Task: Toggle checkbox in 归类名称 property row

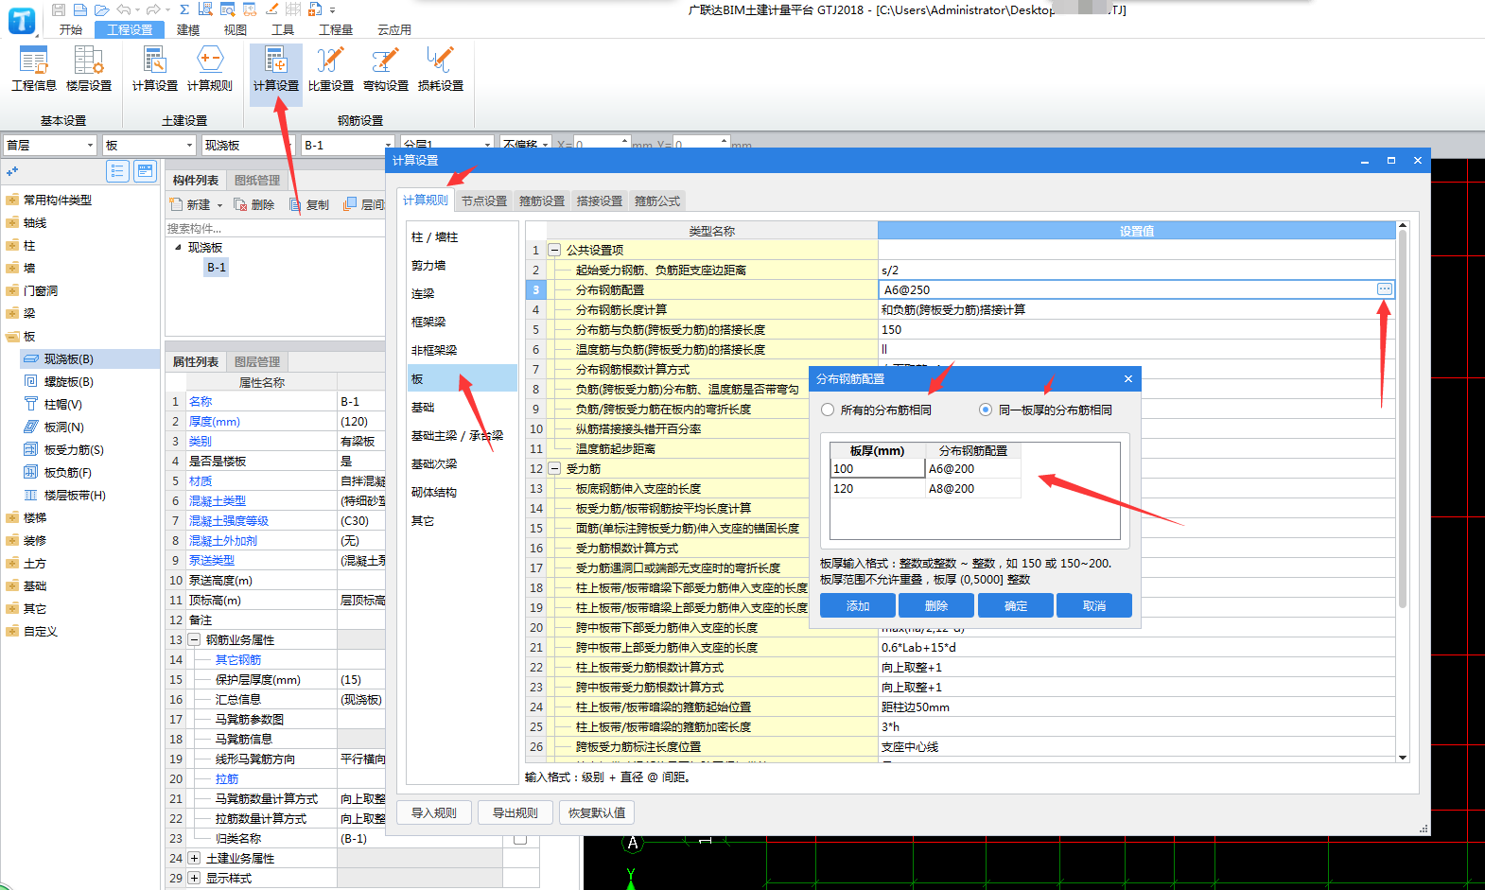Action: (x=520, y=839)
